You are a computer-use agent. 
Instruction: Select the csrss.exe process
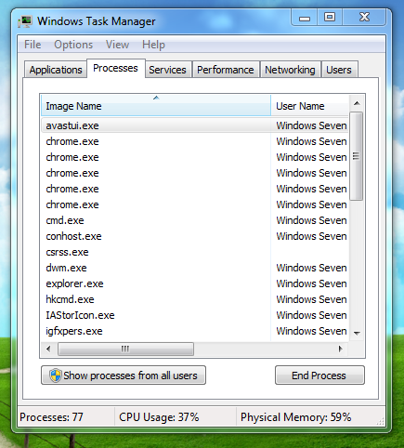point(195,252)
